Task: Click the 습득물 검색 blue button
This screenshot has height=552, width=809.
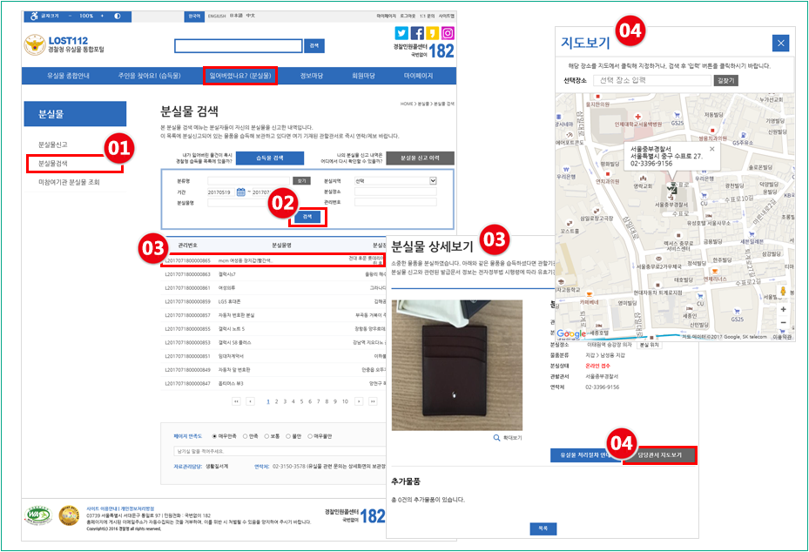Action: [270, 158]
